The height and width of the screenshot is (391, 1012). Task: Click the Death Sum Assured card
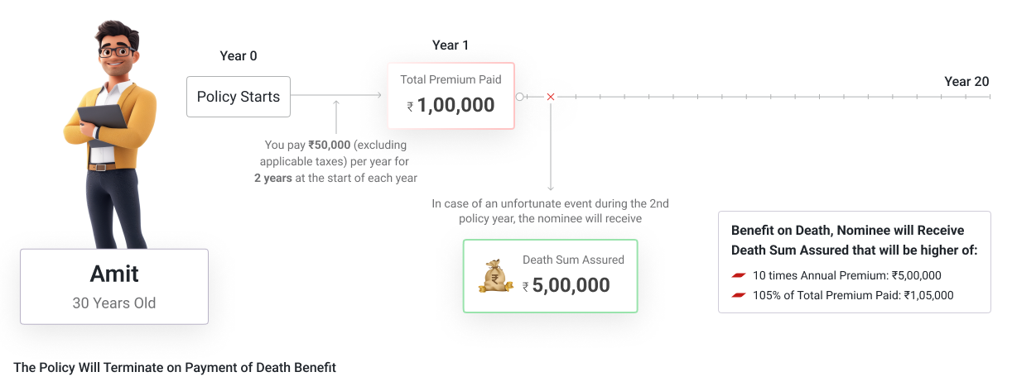pos(550,276)
